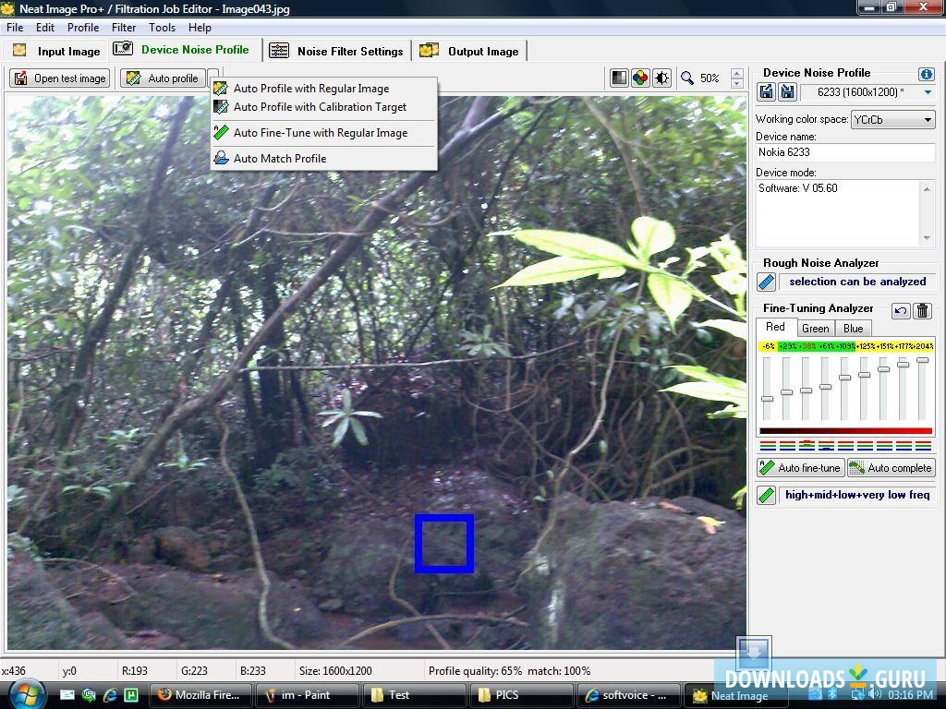Open the Help menu
The width and height of the screenshot is (946, 709).
[200, 28]
